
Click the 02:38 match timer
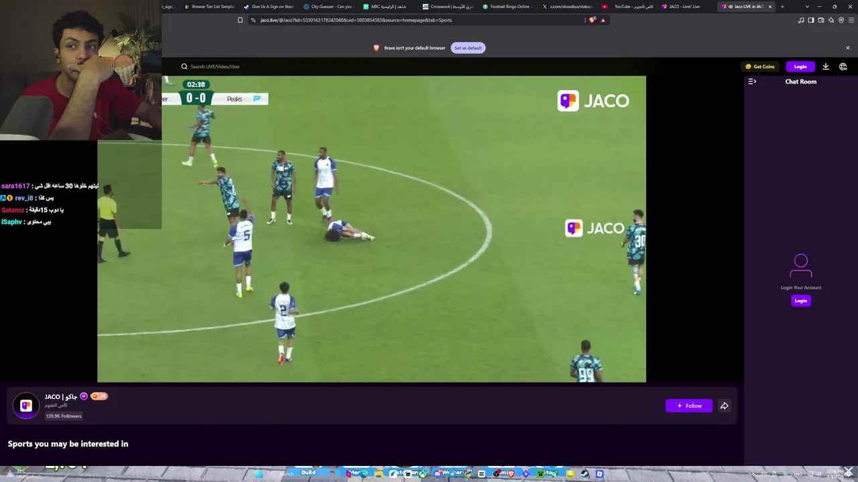click(x=196, y=84)
